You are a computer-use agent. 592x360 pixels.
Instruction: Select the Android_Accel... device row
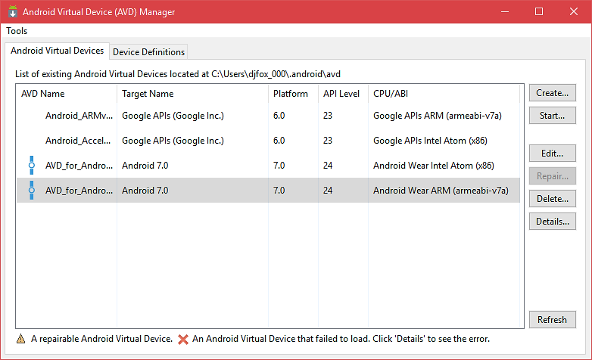click(x=268, y=141)
